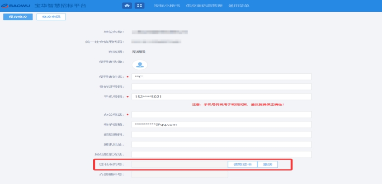Click the 介质硬件号 field

180,174
